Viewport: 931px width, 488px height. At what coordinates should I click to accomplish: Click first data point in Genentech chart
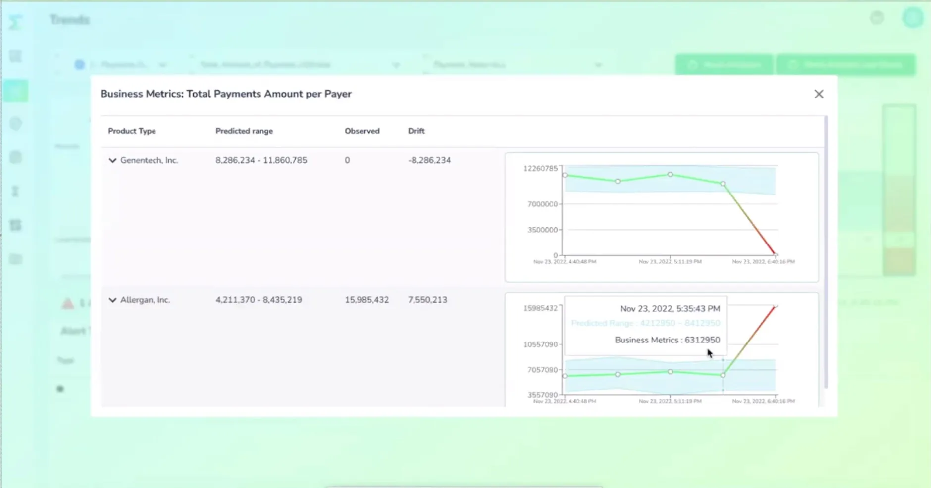pos(565,175)
